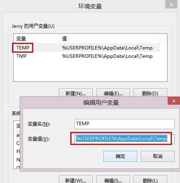Screen dimensions: 180x183
Task: Close the 环境变量 window
Action: pyautogui.click(x=171, y=5)
